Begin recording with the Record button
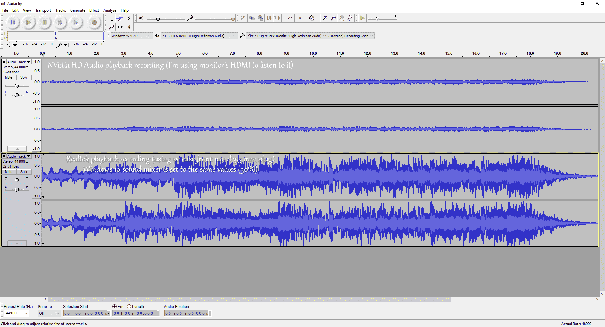605x327 pixels. (x=94, y=22)
